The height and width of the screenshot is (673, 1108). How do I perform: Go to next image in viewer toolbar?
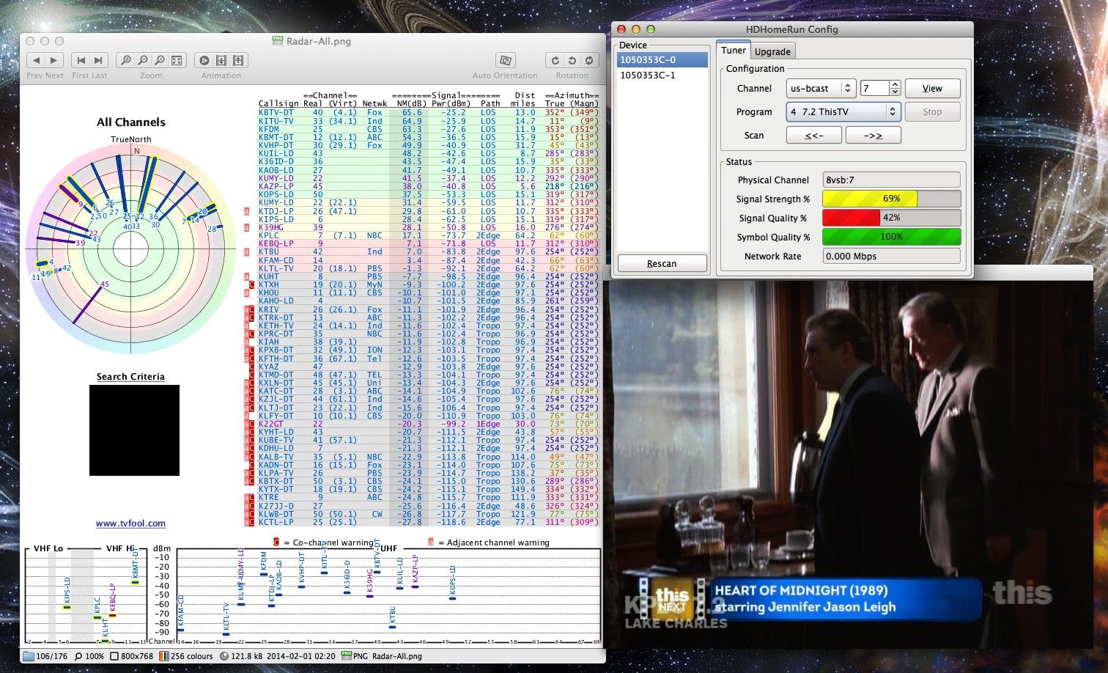coord(53,60)
